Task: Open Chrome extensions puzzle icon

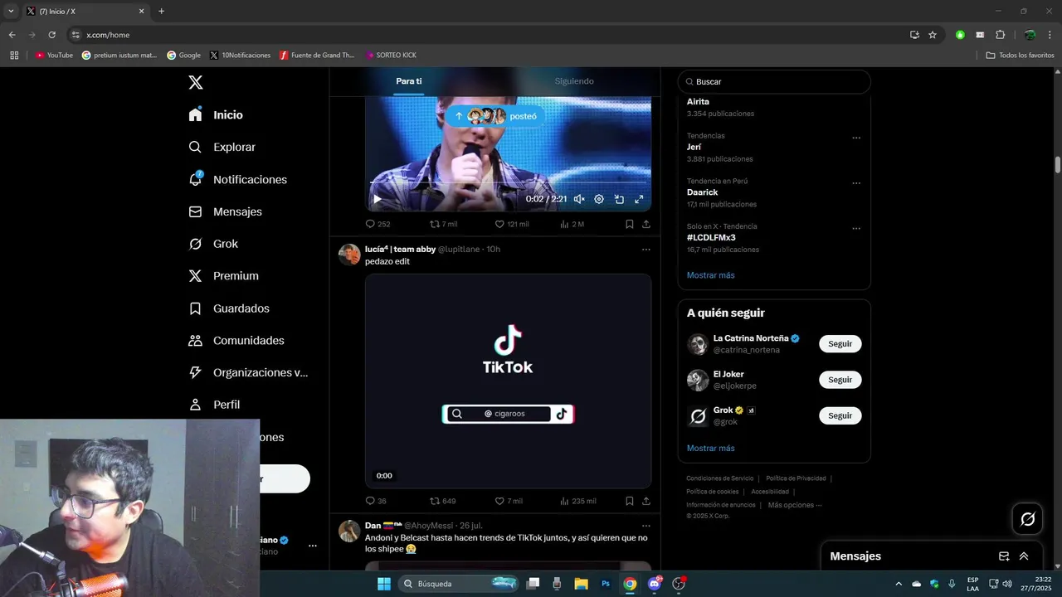Action: [1000, 35]
